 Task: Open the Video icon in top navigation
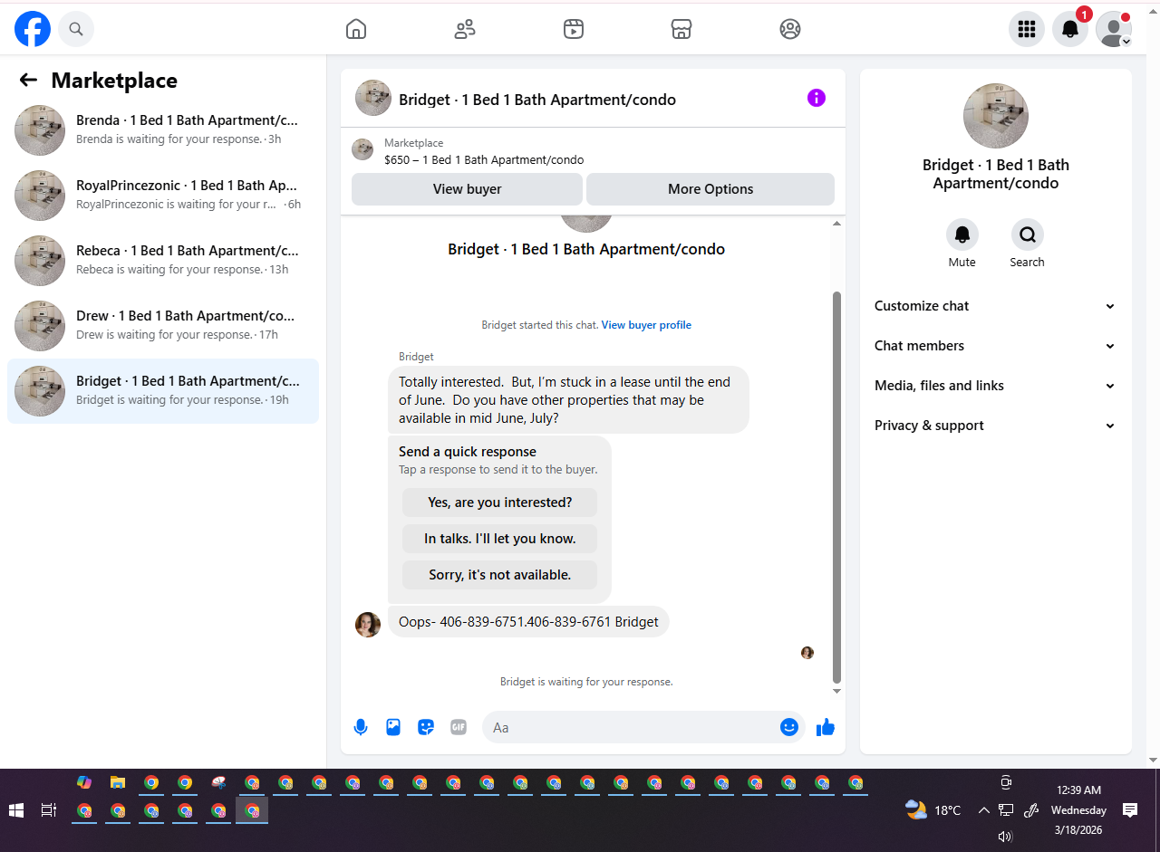click(573, 30)
